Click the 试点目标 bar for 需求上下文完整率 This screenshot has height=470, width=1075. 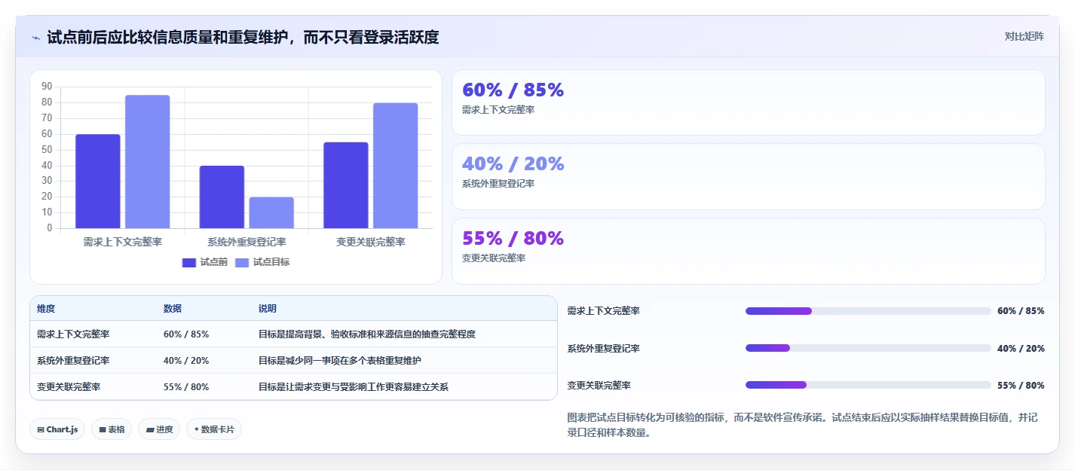pyautogui.click(x=147, y=161)
